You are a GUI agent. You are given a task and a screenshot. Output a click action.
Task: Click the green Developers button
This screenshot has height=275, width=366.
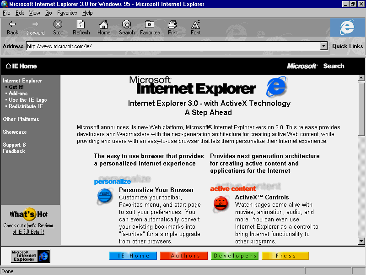tap(235, 256)
